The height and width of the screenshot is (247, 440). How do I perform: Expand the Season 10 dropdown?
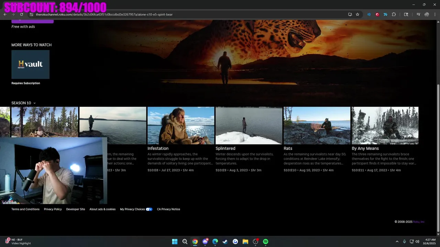click(23, 103)
